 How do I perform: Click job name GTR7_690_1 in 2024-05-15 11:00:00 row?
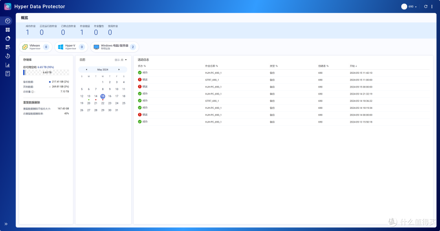212,80
